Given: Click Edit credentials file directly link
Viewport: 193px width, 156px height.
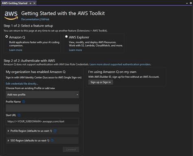Looking at the screenshot, I should coord(22,83).
